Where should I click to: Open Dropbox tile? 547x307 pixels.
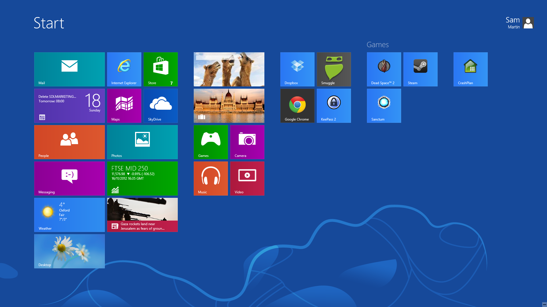[297, 69]
